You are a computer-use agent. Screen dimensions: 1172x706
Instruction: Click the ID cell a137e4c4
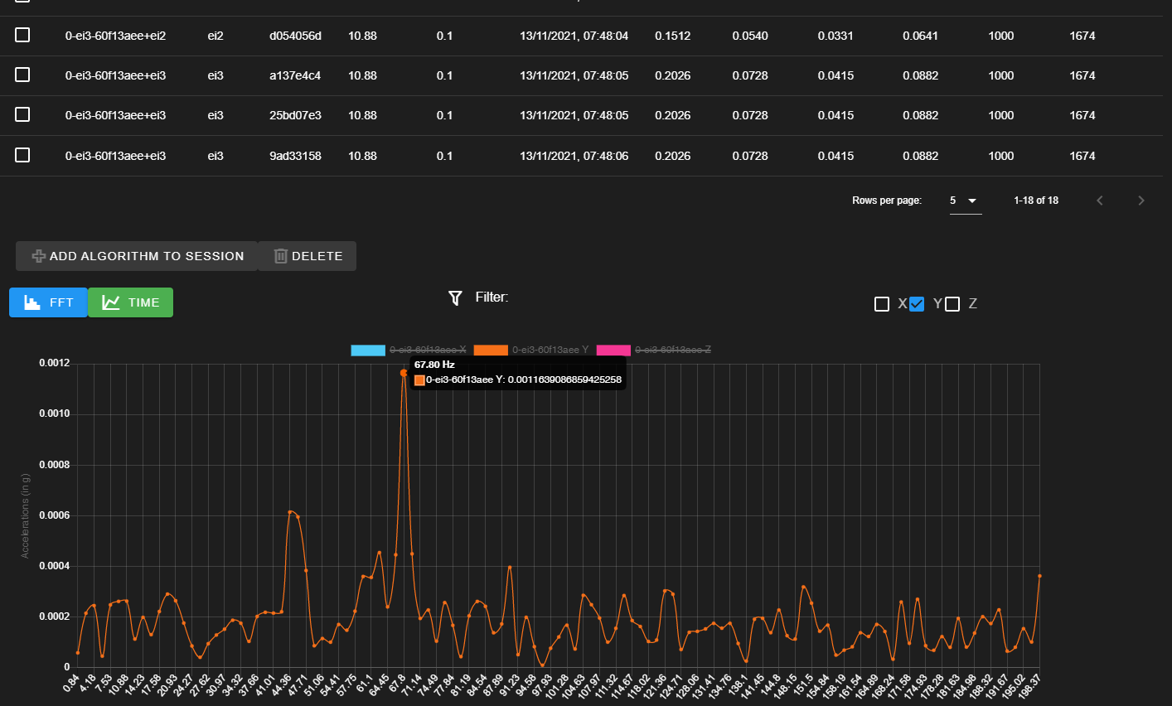coord(295,75)
